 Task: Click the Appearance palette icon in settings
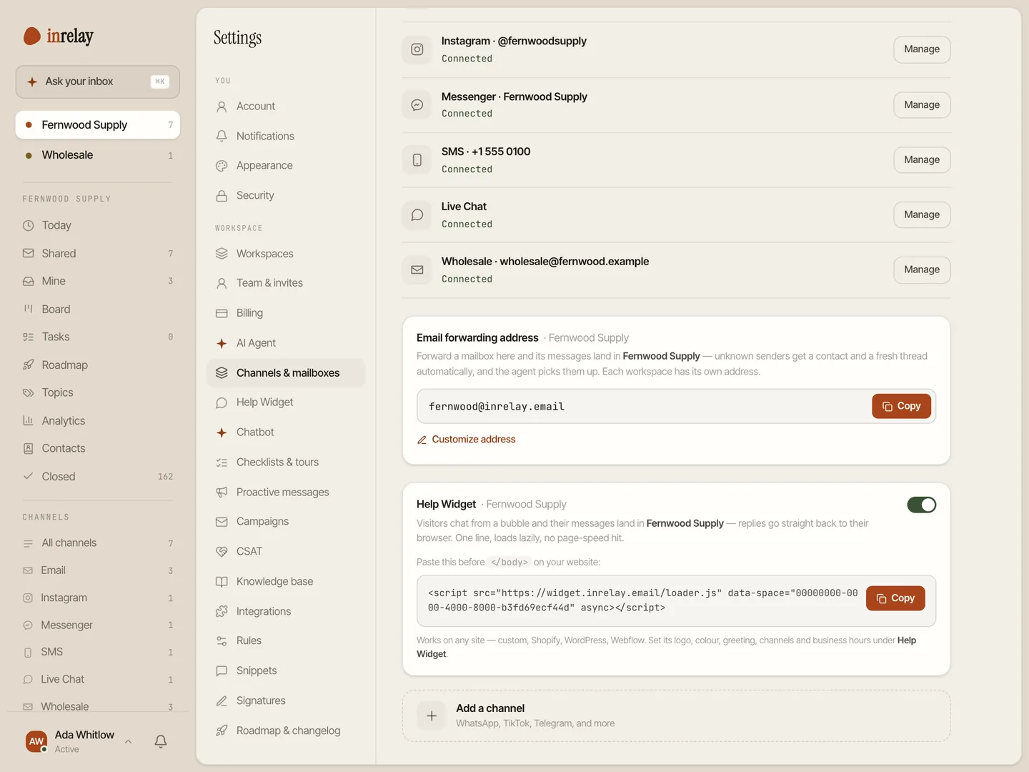click(x=222, y=166)
